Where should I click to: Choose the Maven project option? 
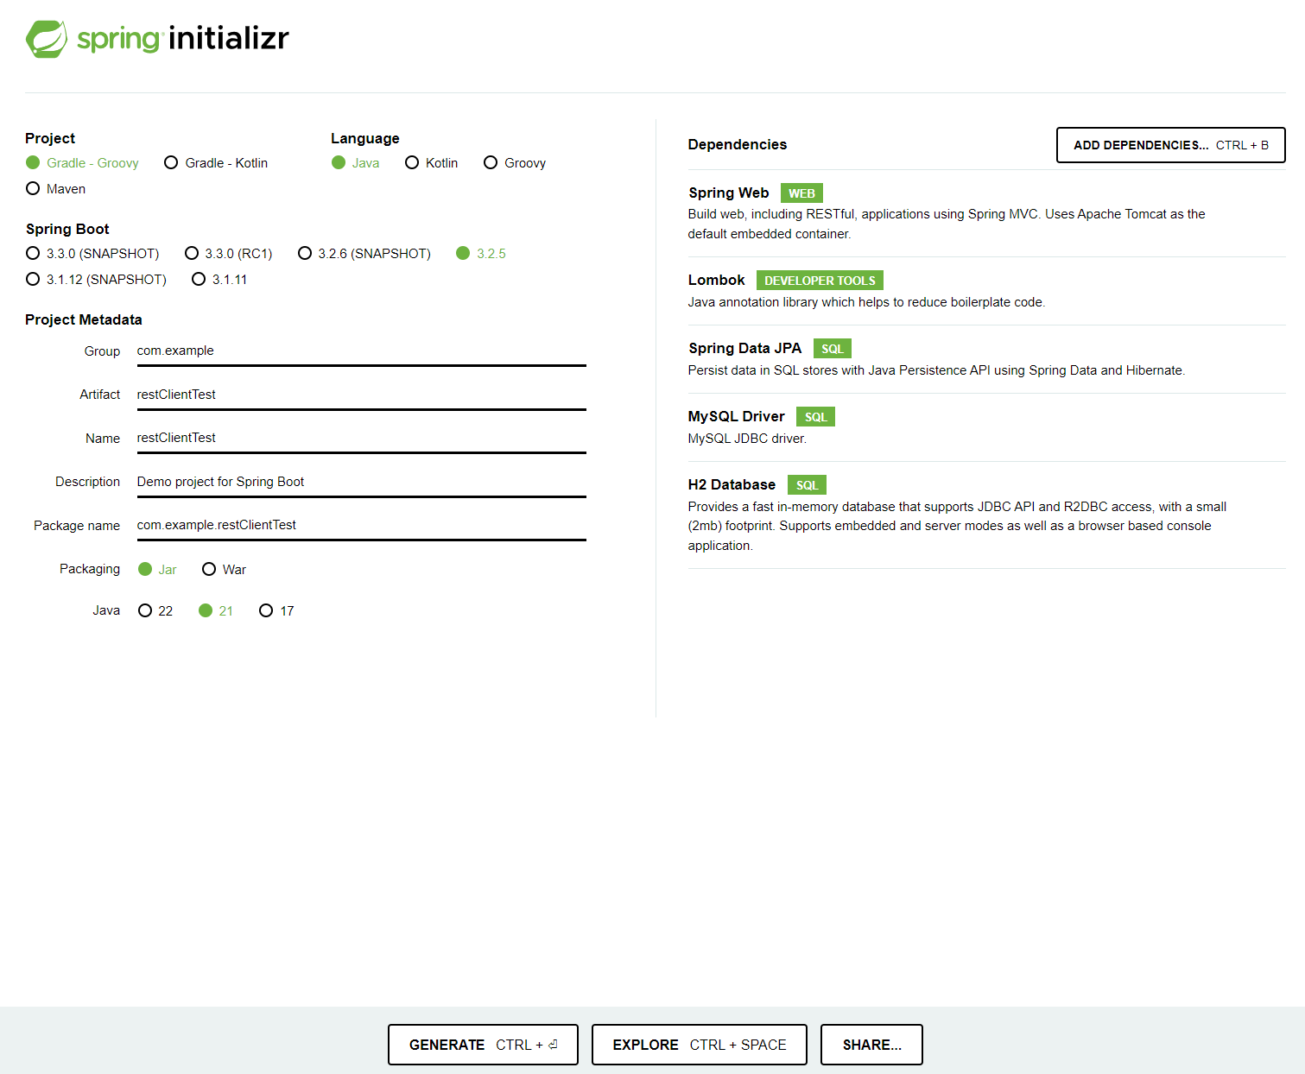pos(55,188)
